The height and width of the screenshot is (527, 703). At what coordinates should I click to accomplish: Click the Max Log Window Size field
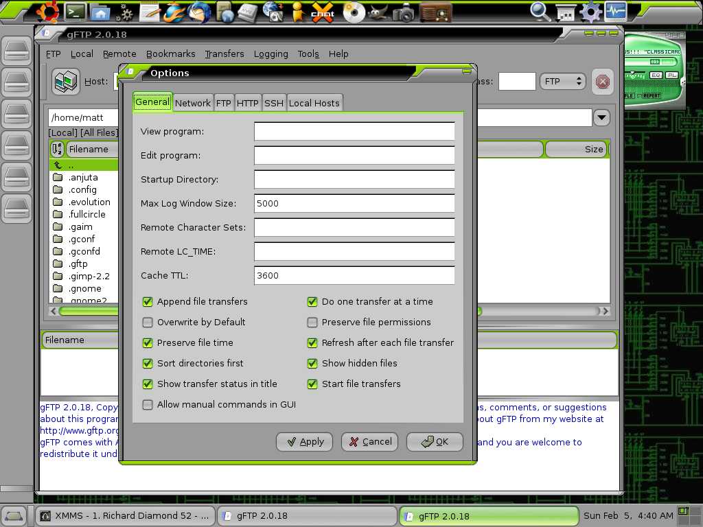354,203
